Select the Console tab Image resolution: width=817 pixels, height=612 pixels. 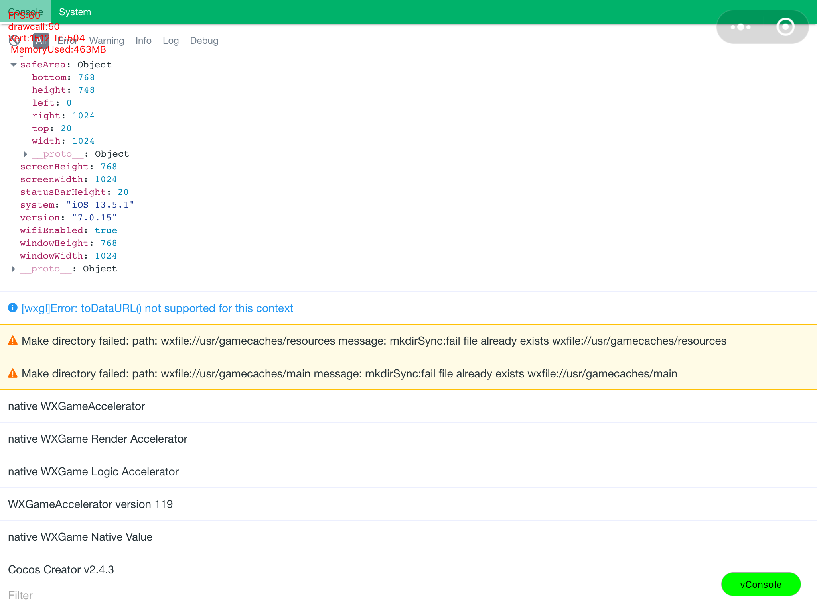click(26, 12)
